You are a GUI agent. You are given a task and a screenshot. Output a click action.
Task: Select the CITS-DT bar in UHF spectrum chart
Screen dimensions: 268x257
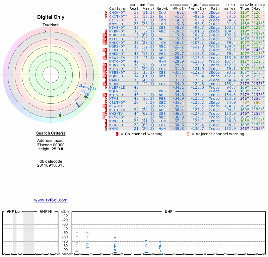click(146, 252)
